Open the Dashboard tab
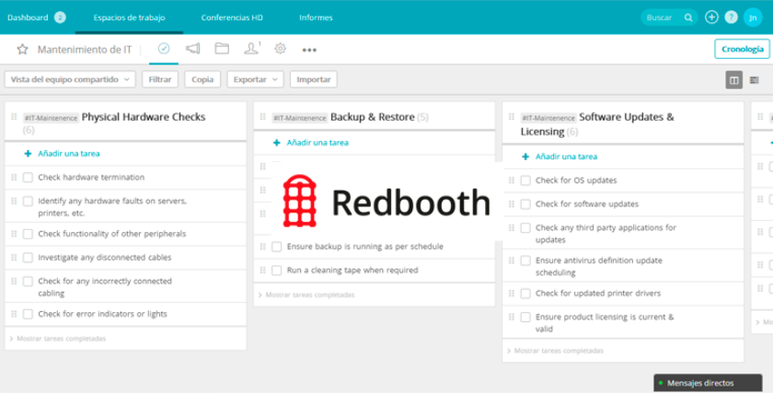 point(28,17)
